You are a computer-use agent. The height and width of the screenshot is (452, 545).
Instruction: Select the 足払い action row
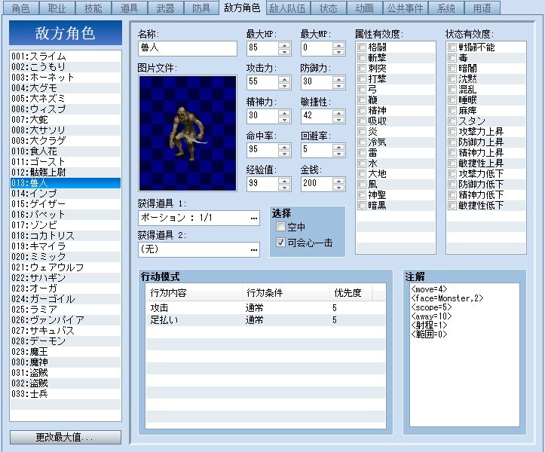click(265, 320)
